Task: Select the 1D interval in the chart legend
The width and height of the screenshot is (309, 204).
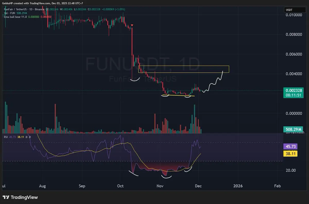Action: (x=31, y=10)
